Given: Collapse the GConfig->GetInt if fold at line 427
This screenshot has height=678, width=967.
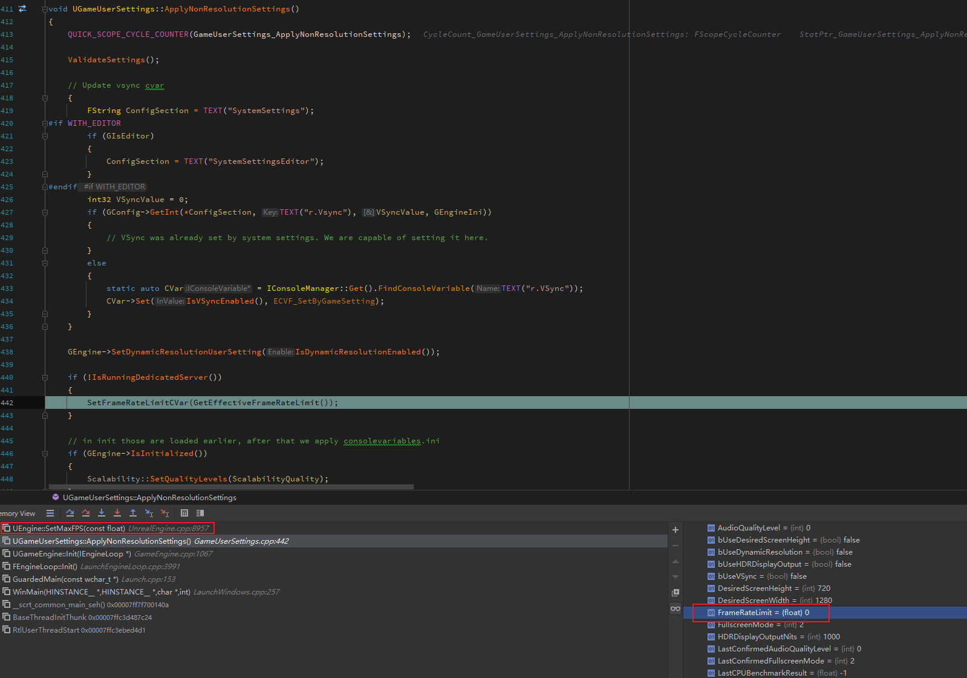Looking at the screenshot, I should point(45,212).
